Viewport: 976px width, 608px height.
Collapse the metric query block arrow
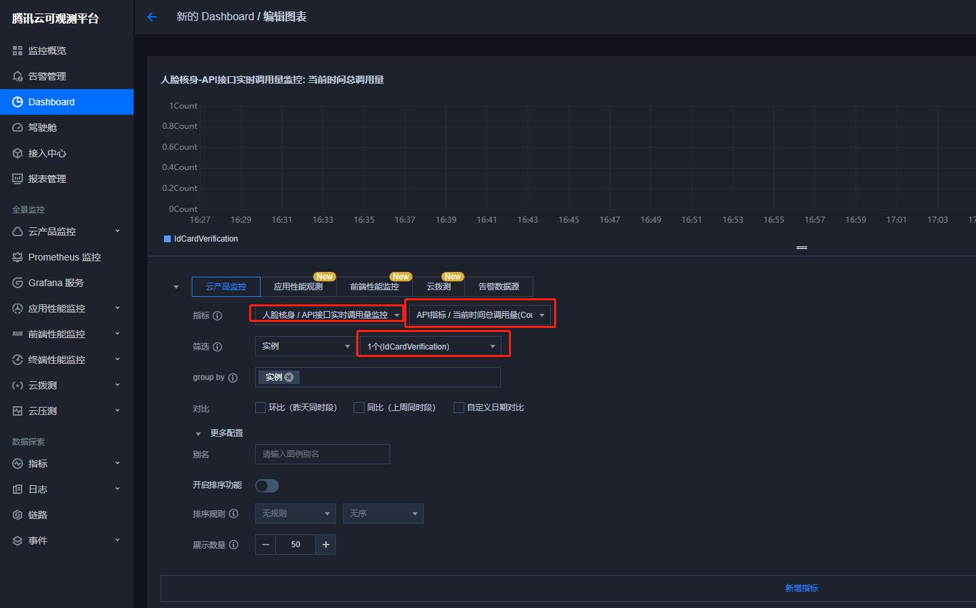tap(176, 287)
